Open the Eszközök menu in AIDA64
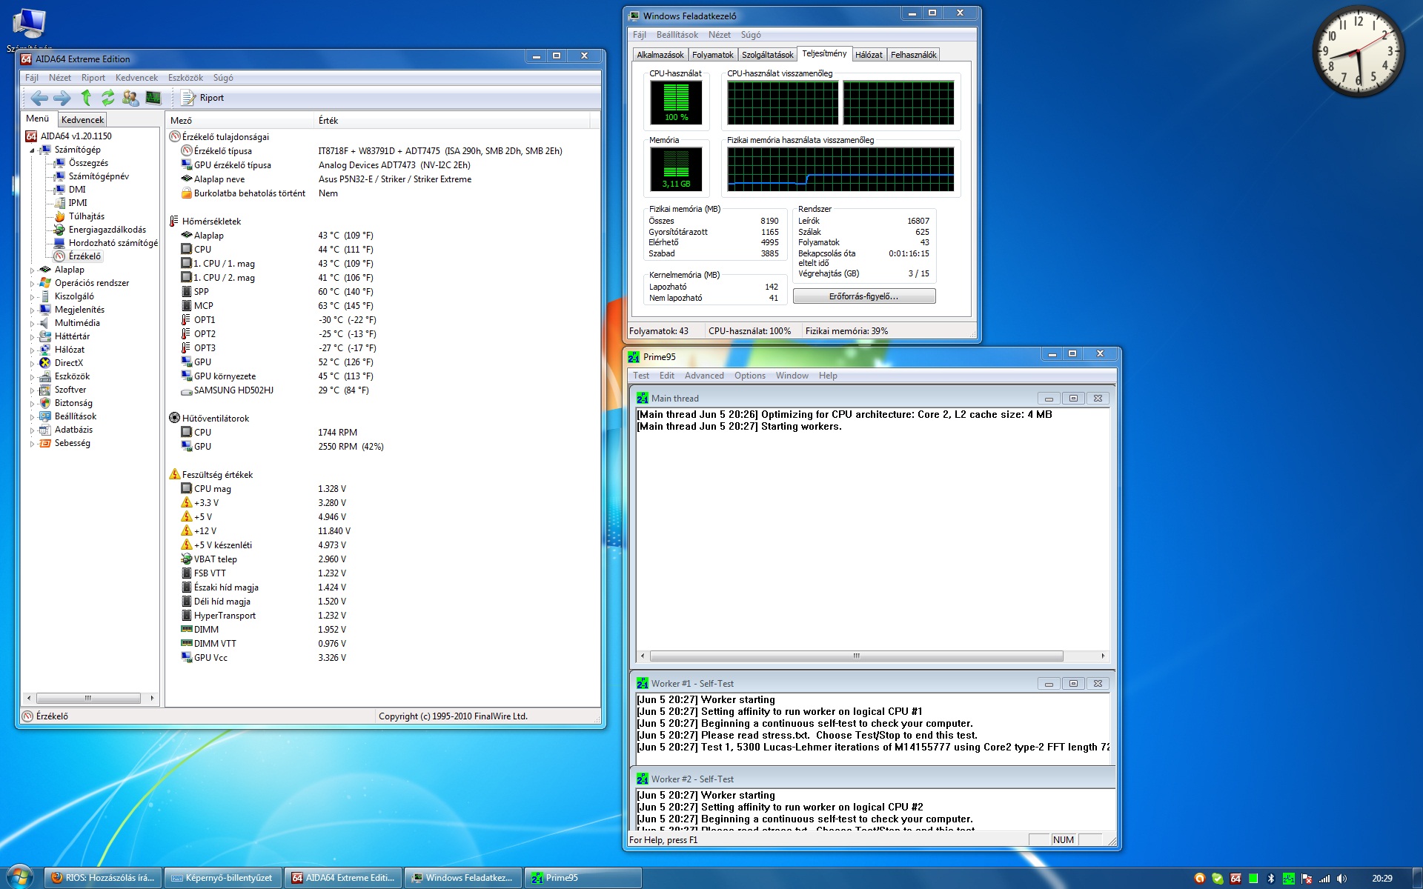The height and width of the screenshot is (889, 1423). (185, 78)
